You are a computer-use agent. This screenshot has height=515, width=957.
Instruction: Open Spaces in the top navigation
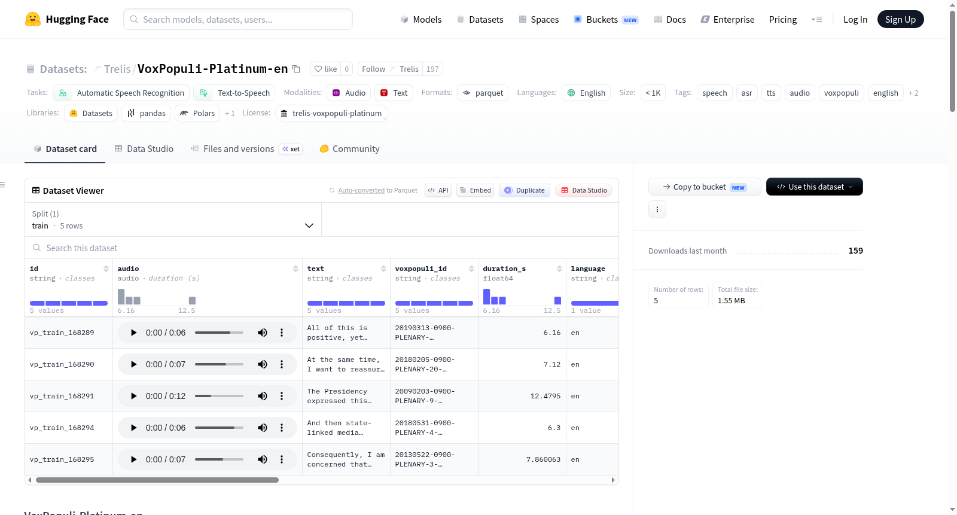coord(539,20)
